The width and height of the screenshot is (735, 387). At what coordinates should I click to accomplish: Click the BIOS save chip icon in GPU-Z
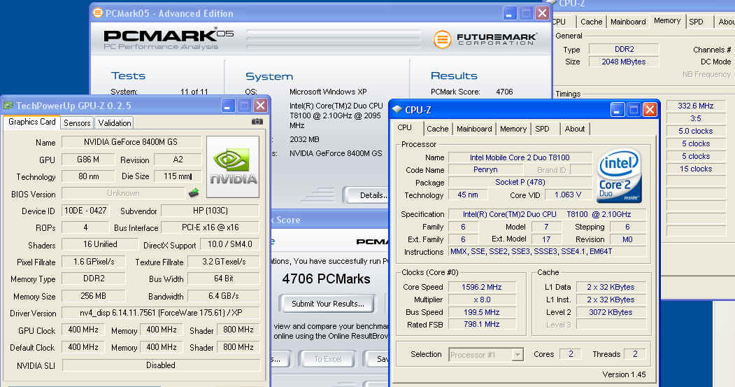194,192
